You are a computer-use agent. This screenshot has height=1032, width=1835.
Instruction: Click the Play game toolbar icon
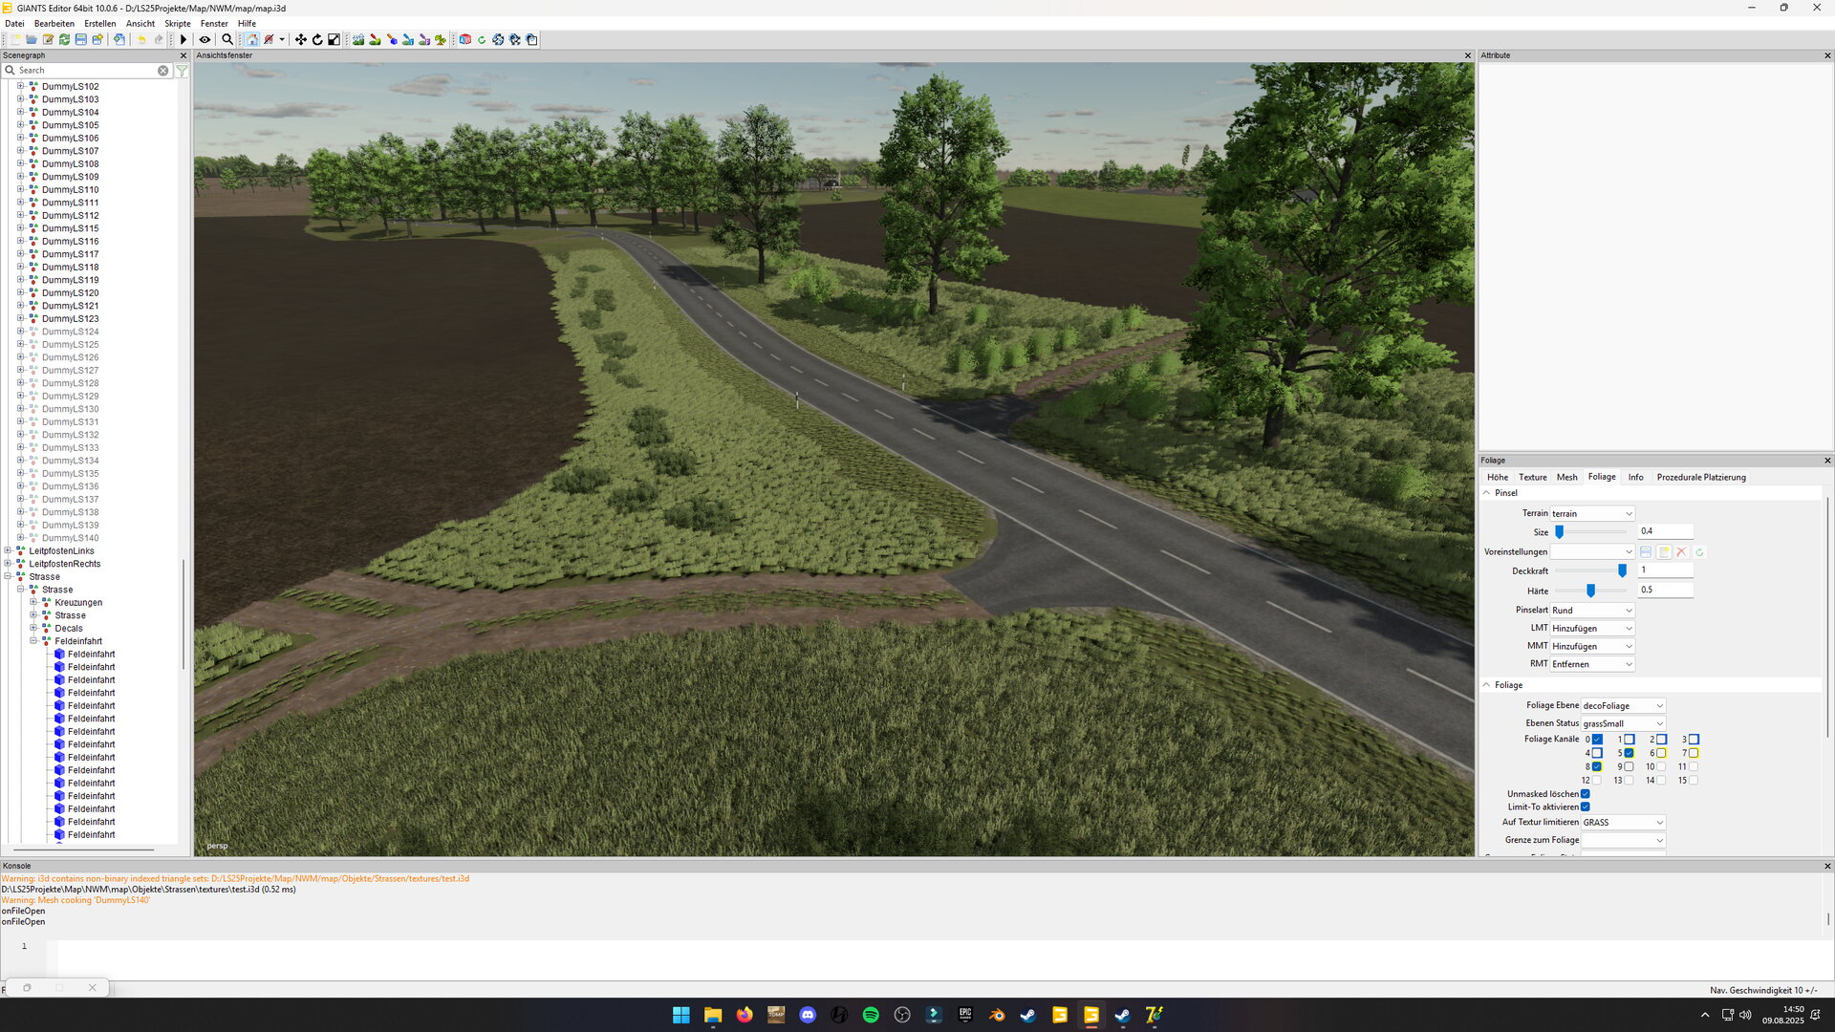point(183,40)
